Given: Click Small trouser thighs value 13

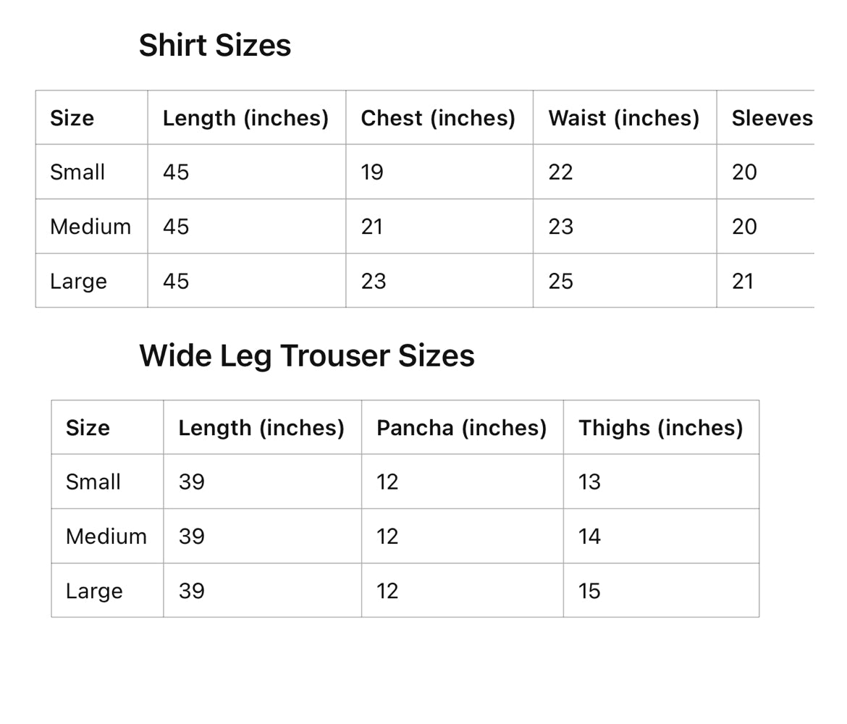Looking at the screenshot, I should pos(589,482).
